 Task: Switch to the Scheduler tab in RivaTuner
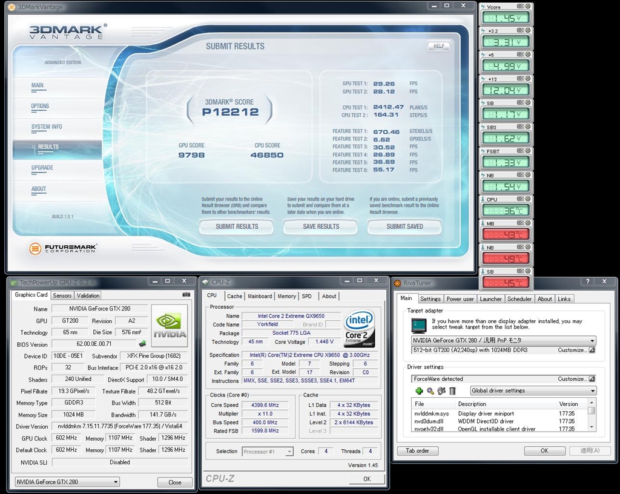519,299
